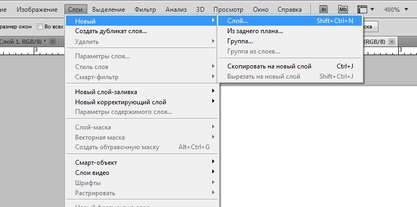Screen dimensions: 417x207
Task: Expand 'Новый корректирующий слой' submenu
Action: (142, 102)
